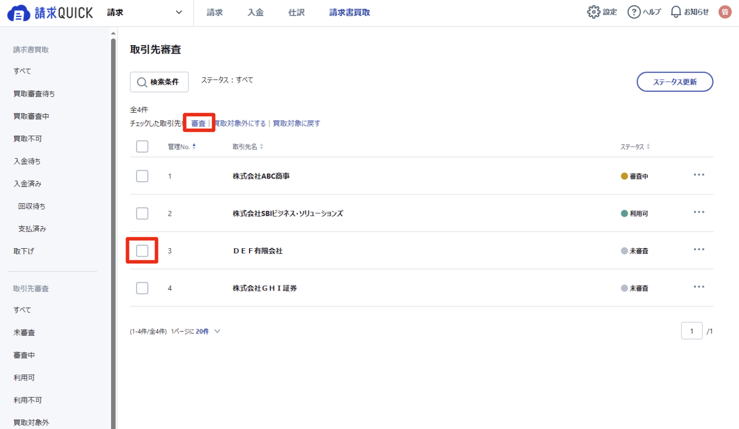Open row menu for ＤＥＦ有限会社

click(x=699, y=249)
